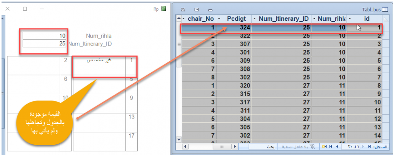
Task: Open the id column filter dropdown
Action: click(350, 19)
